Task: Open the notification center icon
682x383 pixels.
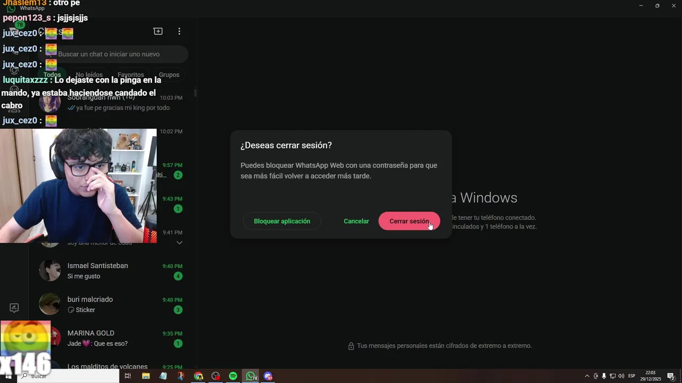Action: pos(671,376)
